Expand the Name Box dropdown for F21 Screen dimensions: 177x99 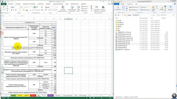10,16
